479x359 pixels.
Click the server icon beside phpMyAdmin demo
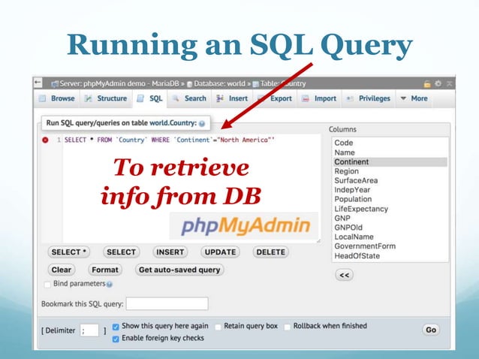tap(55, 83)
